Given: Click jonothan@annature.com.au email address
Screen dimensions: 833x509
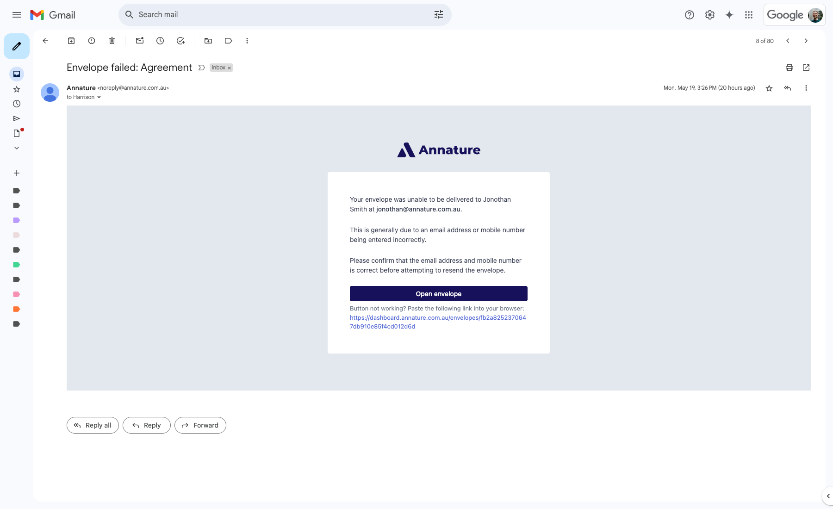Looking at the screenshot, I should click(x=418, y=209).
